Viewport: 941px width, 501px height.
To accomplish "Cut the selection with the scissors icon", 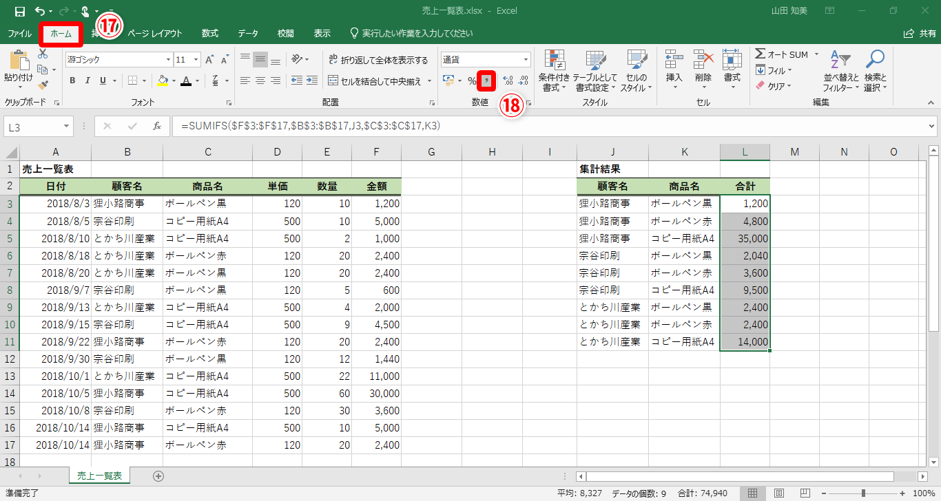I will pos(43,54).
